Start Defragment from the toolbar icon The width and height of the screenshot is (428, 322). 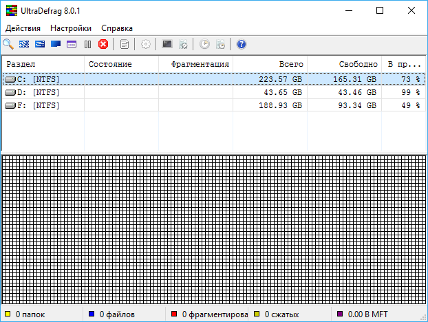pyautogui.click(x=24, y=44)
